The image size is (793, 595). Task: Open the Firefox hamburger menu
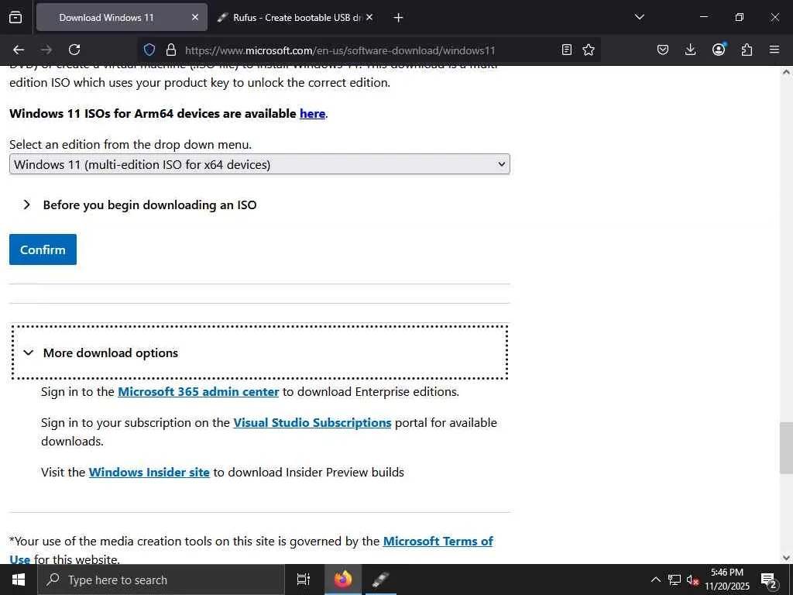[x=774, y=50]
